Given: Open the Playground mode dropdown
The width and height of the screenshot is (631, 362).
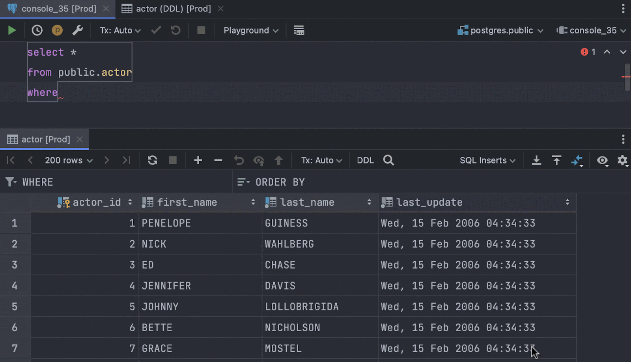Looking at the screenshot, I should coord(251,30).
